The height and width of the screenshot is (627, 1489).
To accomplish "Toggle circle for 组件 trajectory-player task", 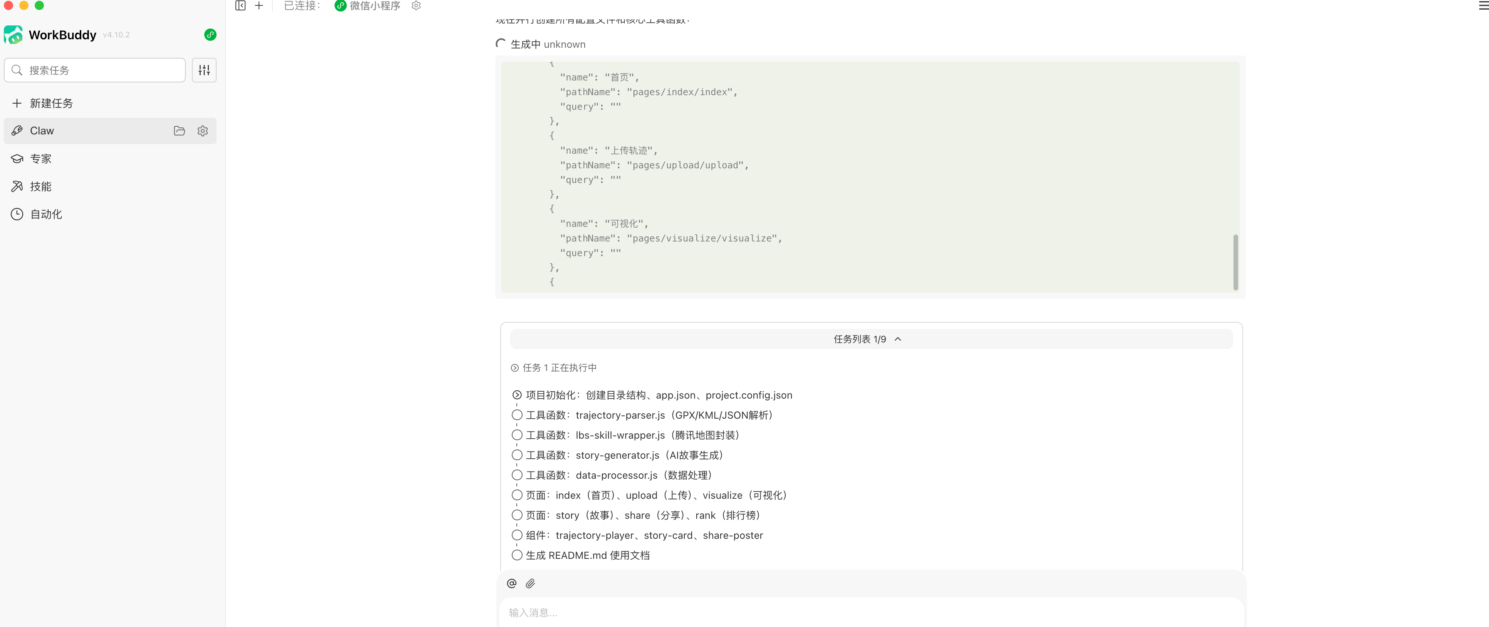I will 517,536.
